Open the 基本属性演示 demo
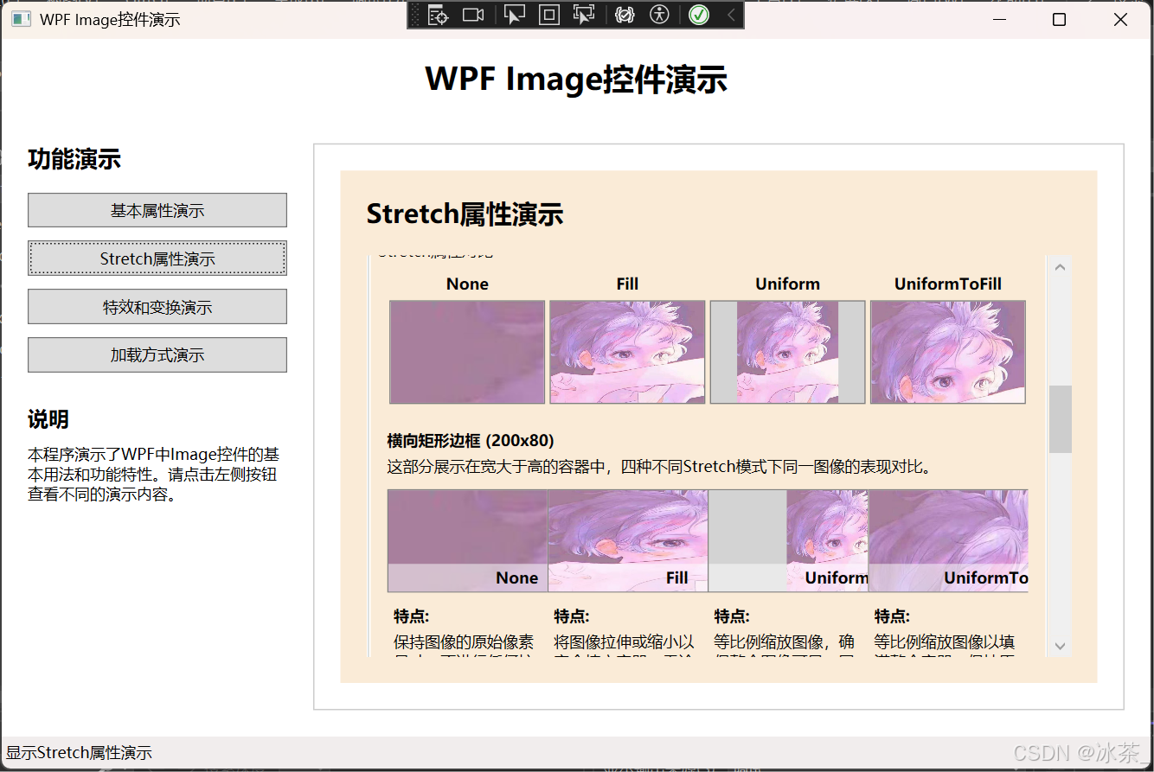This screenshot has height=772, width=1154. point(157,210)
